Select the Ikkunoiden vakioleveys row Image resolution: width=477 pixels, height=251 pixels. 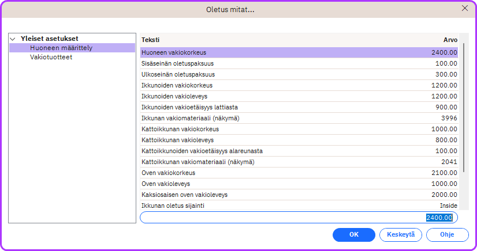point(299,96)
